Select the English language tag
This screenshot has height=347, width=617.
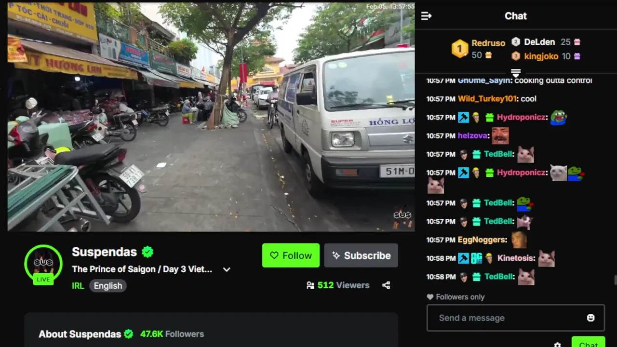[x=108, y=286]
